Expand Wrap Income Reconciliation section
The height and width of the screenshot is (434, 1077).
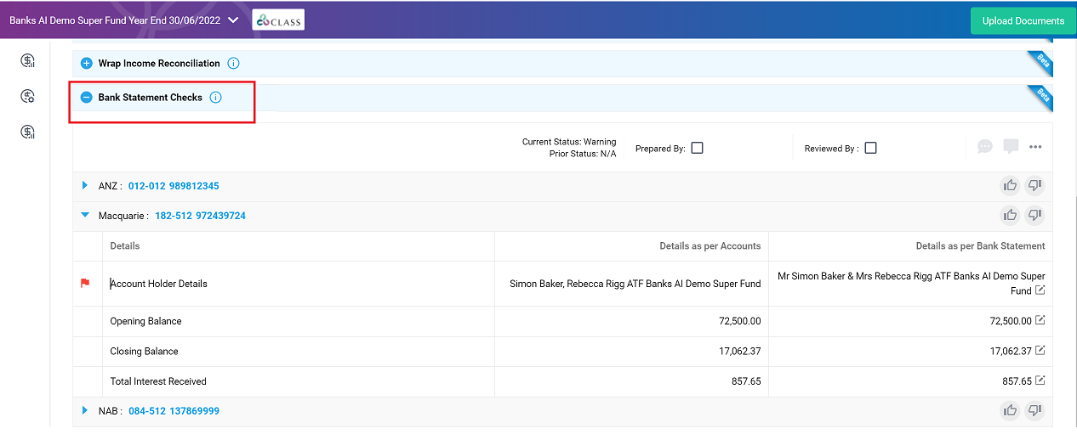[86, 64]
